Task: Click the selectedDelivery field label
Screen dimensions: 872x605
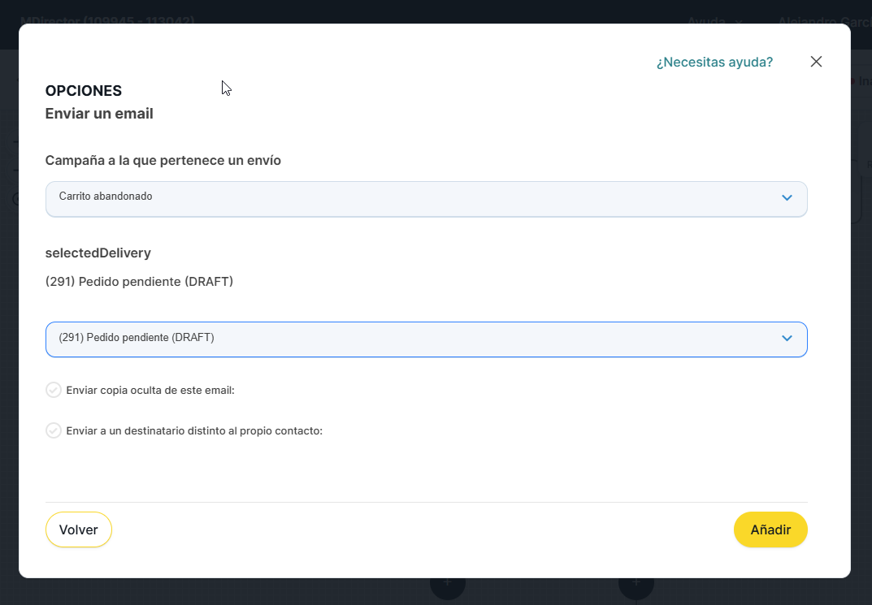Action: [98, 253]
